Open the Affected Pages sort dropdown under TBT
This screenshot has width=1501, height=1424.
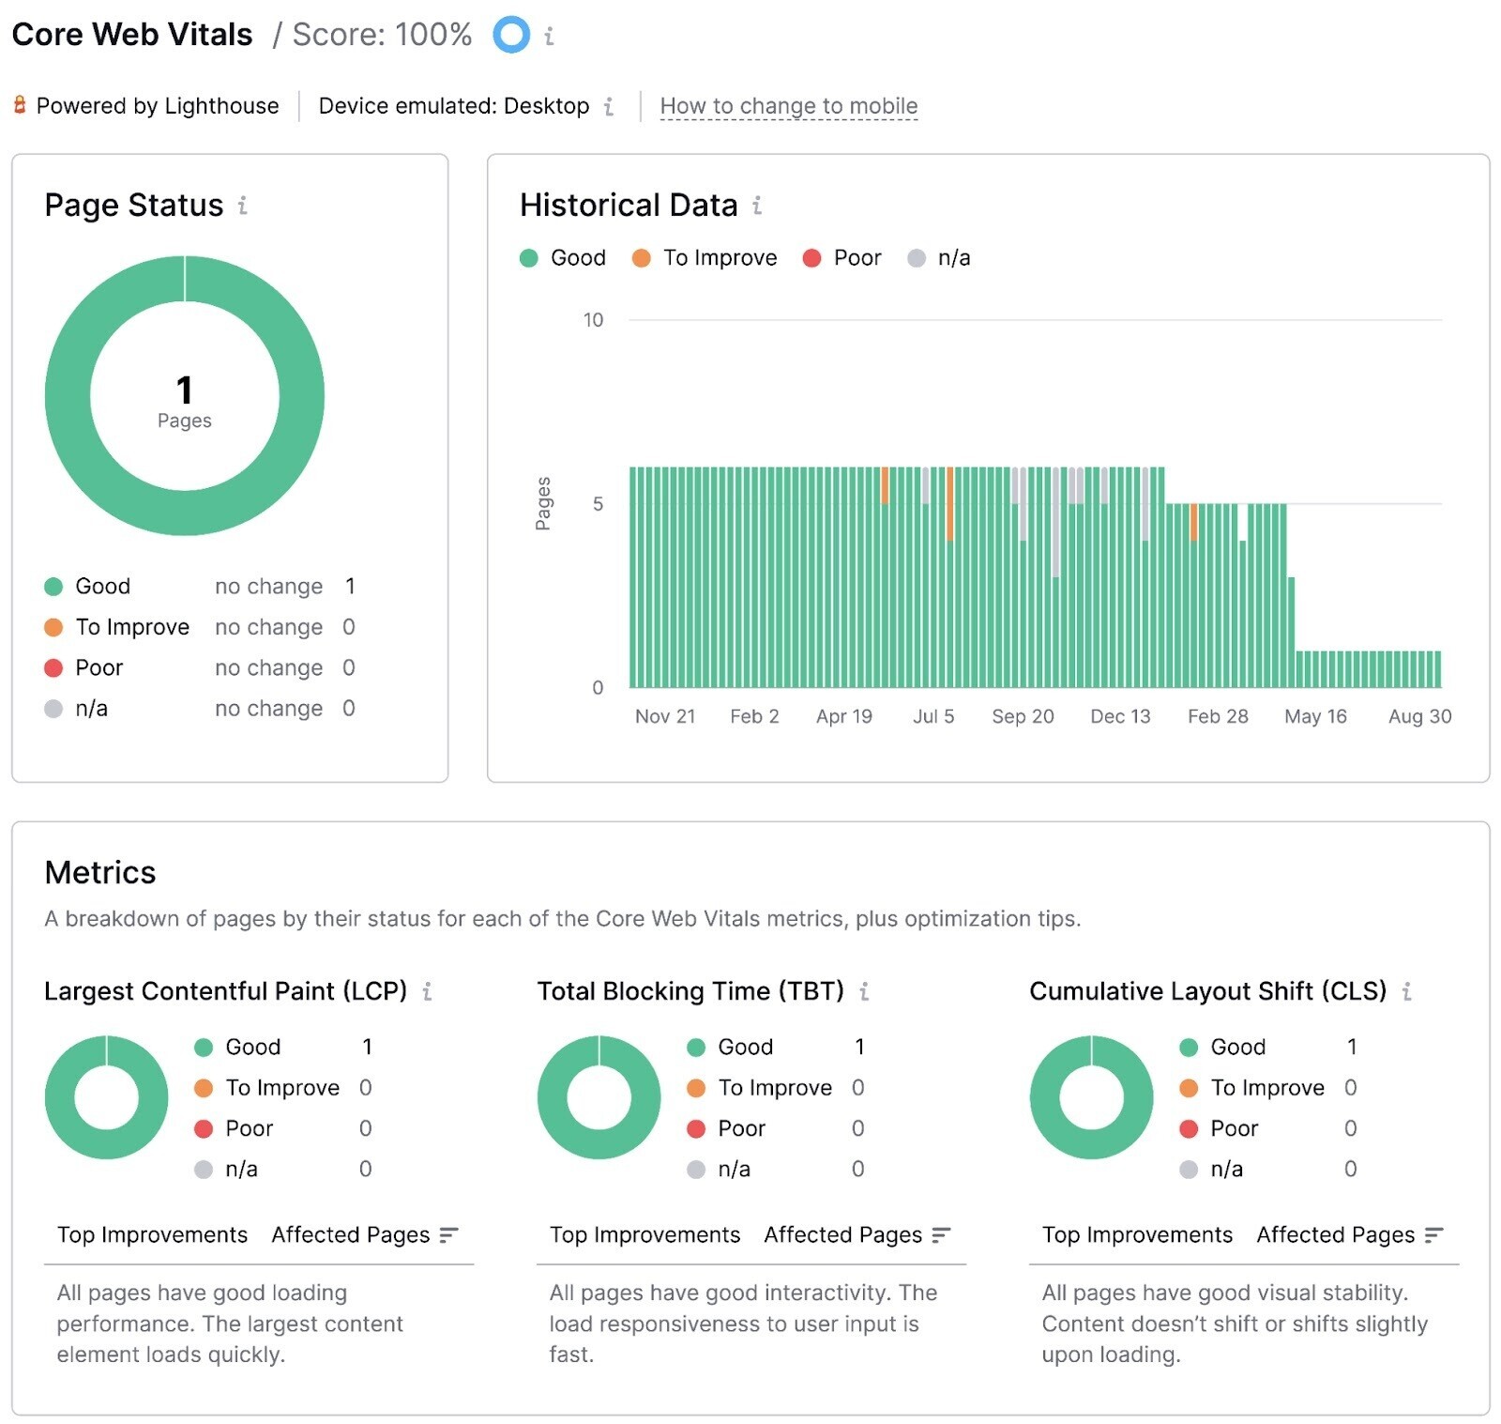pyautogui.click(x=941, y=1235)
